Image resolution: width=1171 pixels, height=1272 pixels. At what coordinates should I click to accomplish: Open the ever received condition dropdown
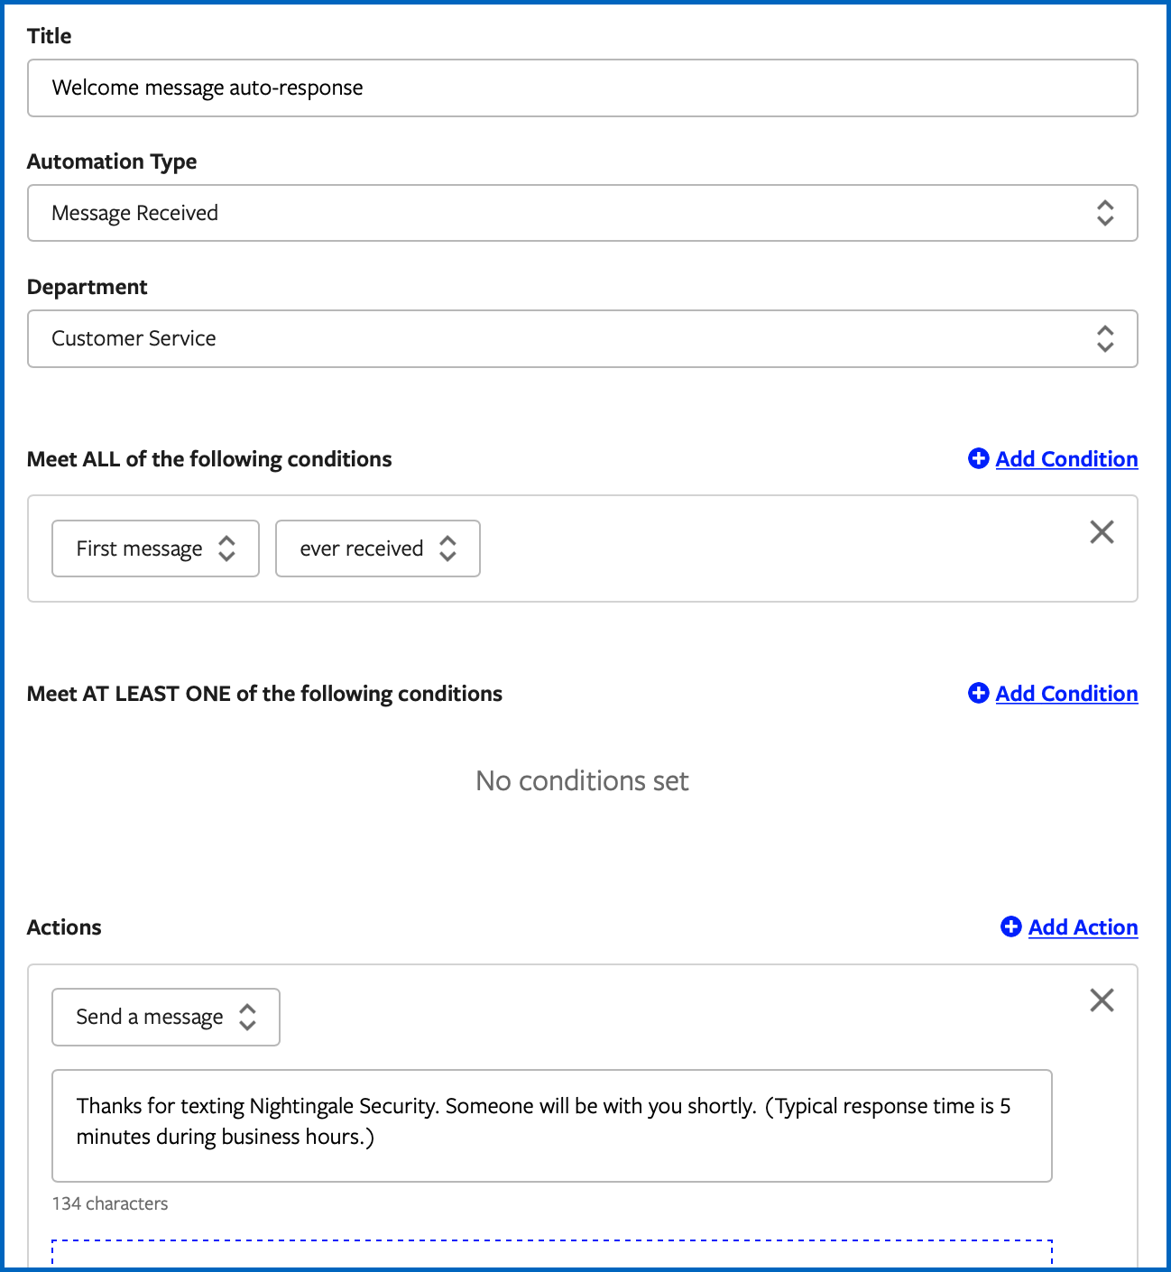click(377, 548)
